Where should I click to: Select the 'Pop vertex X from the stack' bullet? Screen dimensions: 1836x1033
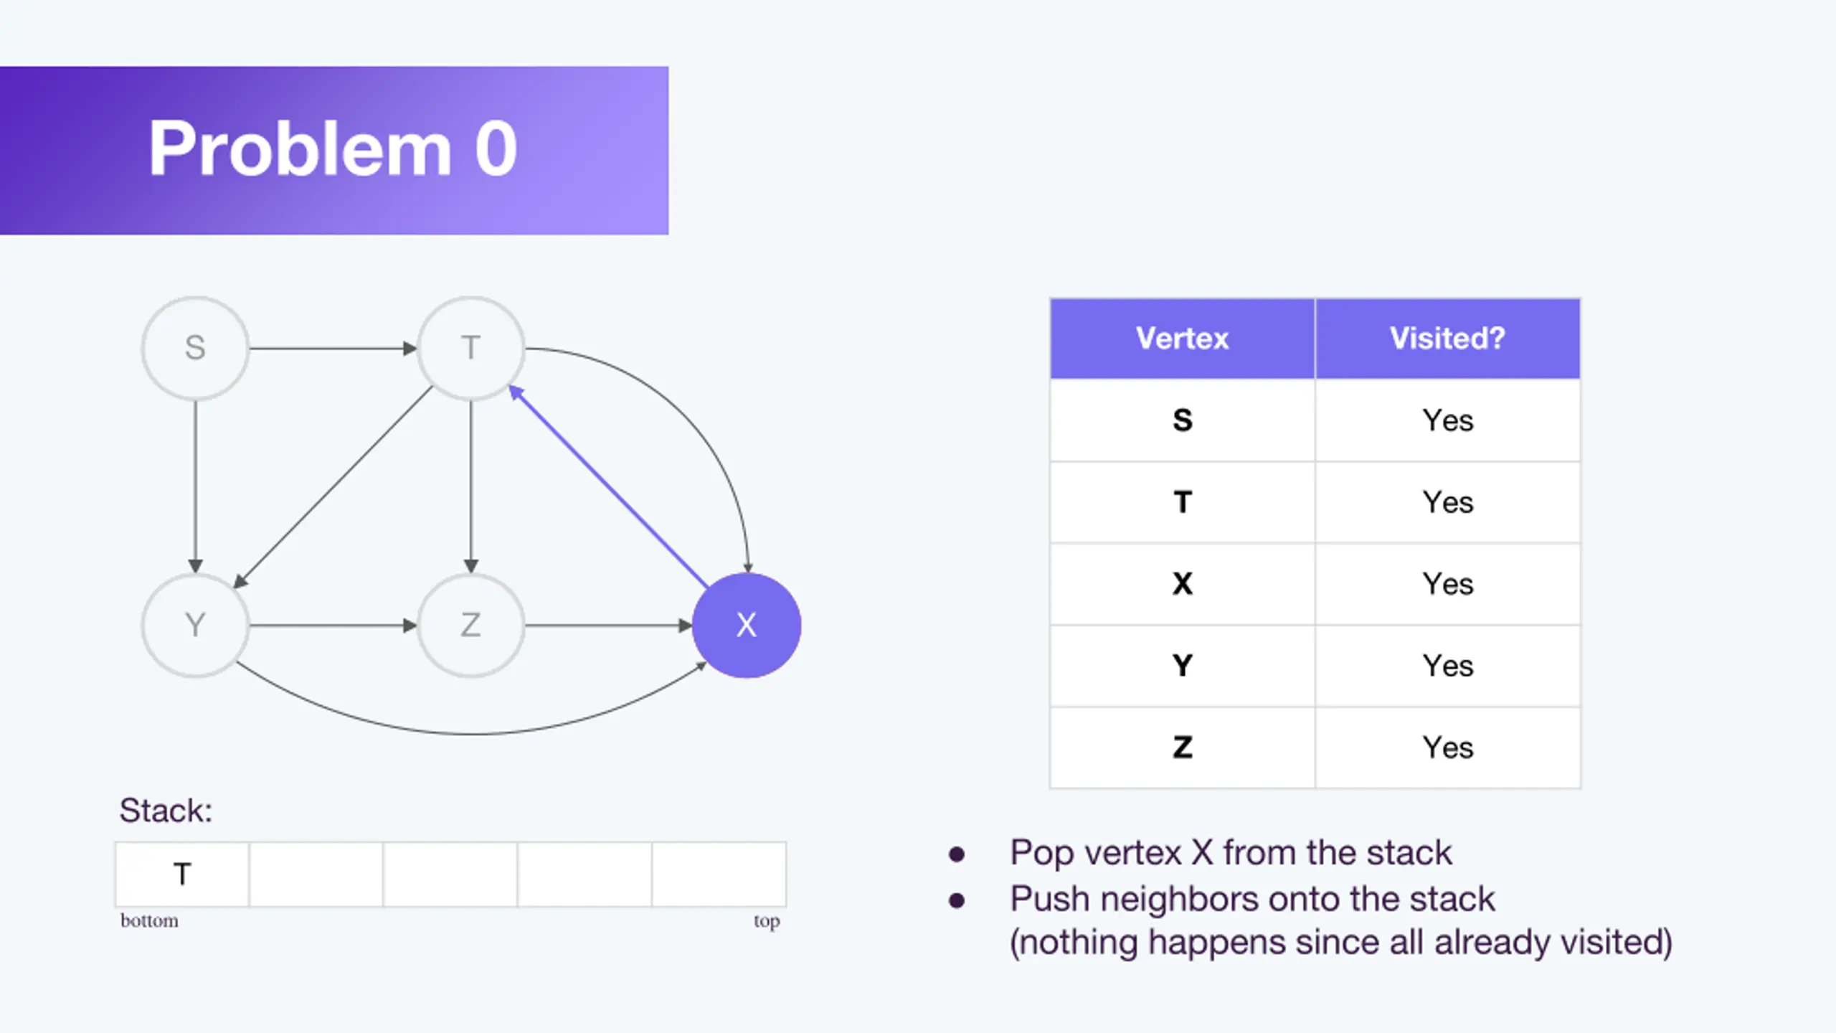point(1231,853)
